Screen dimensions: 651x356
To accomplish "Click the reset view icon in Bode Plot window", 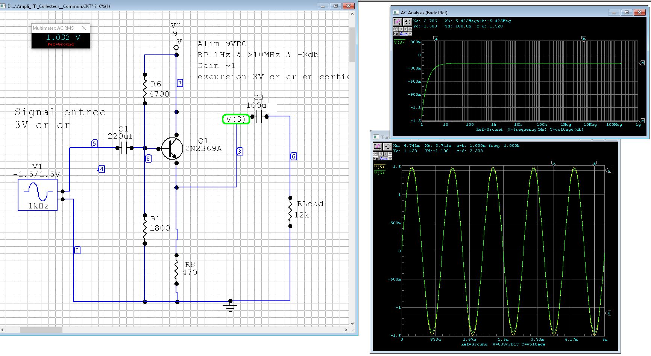I will click(x=407, y=22).
